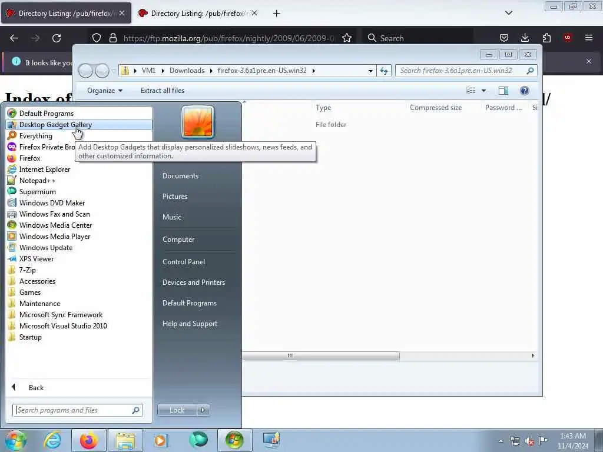Image resolution: width=603 pixels, height=452 pixels.
Task: Open Windows Explorer from taskbar
Action: tap(125, 440)
